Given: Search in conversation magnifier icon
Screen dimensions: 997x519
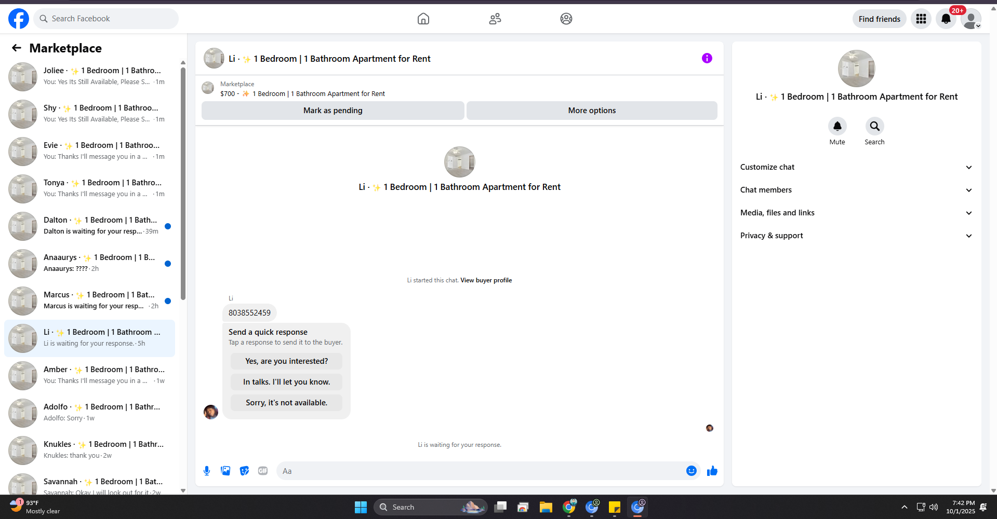Looking at the screenshot, I should (x=875, y=126).
